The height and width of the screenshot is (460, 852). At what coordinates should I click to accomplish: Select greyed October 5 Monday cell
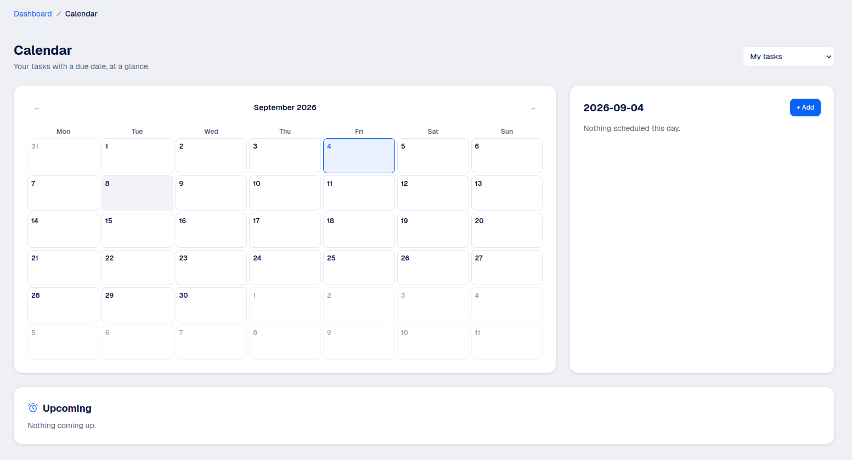[x=63, y=342]
